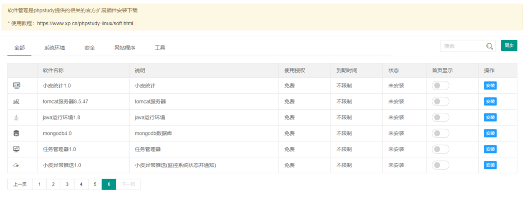
Task: Click the 任务管理器1.0 monitor icon
Action: pyautogui.click(x=16, y=149)
